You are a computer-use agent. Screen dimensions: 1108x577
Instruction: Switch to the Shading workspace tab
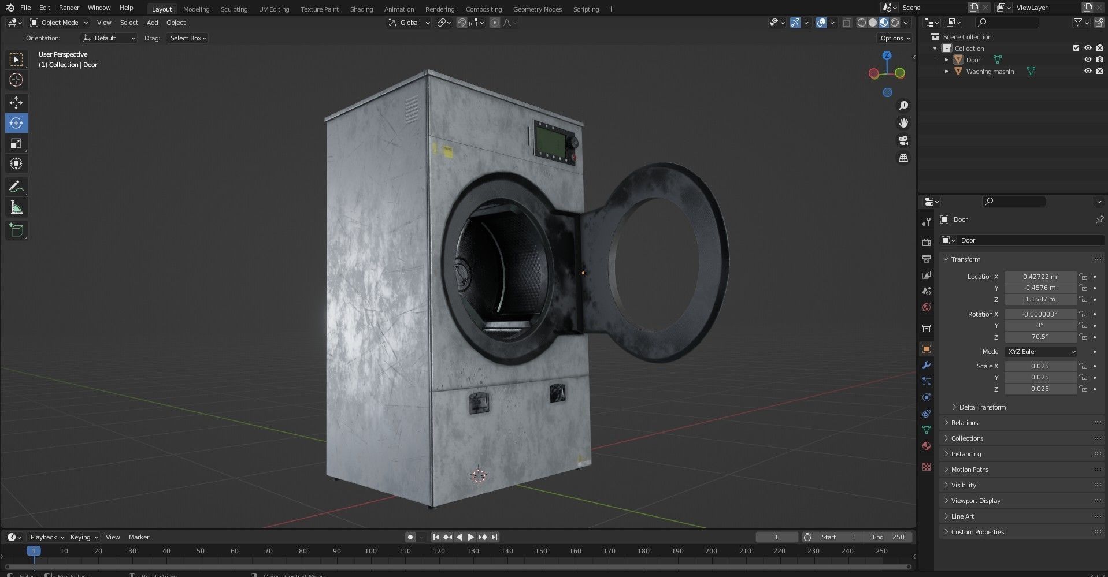[361, 9]
